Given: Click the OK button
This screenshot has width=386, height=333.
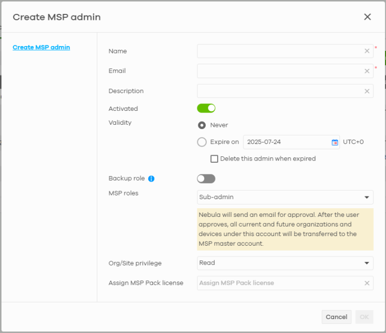Looking at the screenshot, I should pos(364,317).
